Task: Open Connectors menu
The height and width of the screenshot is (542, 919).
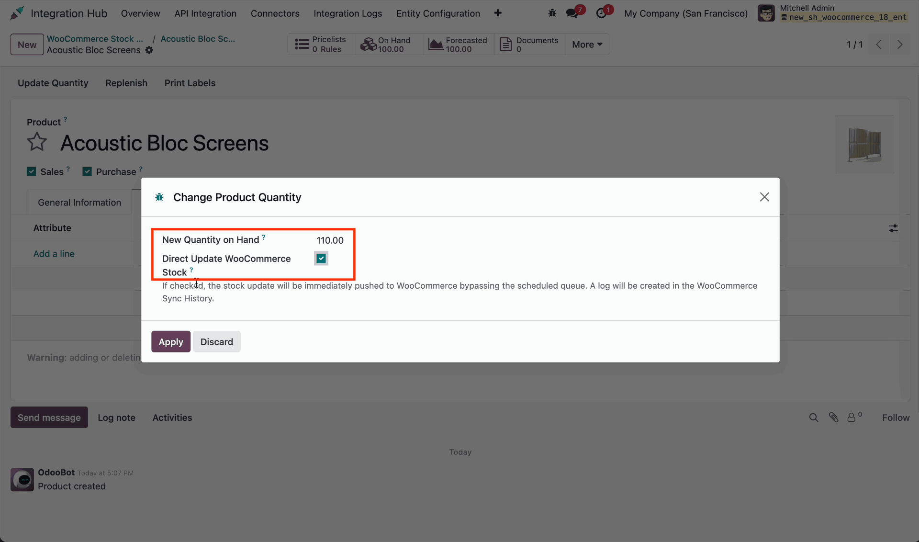Action: pyautogui.click(x=275, y=13)
